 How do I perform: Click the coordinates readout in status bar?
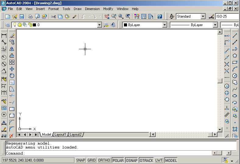[x=38, y=160]
